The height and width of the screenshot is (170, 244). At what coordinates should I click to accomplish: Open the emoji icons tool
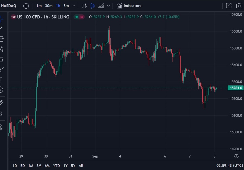(x=1, y=90)
